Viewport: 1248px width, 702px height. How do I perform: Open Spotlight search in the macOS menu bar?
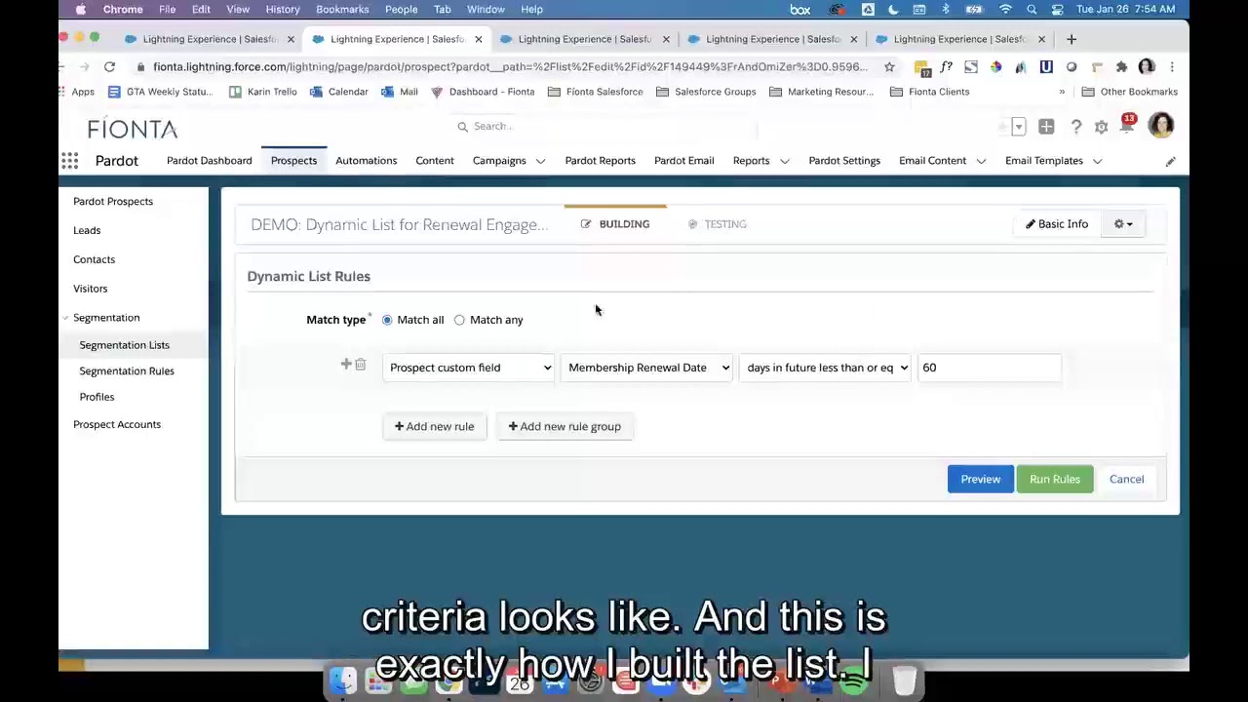click(1032, 9)
